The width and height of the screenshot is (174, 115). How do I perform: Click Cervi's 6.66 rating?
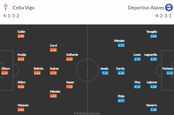(53, 50)
